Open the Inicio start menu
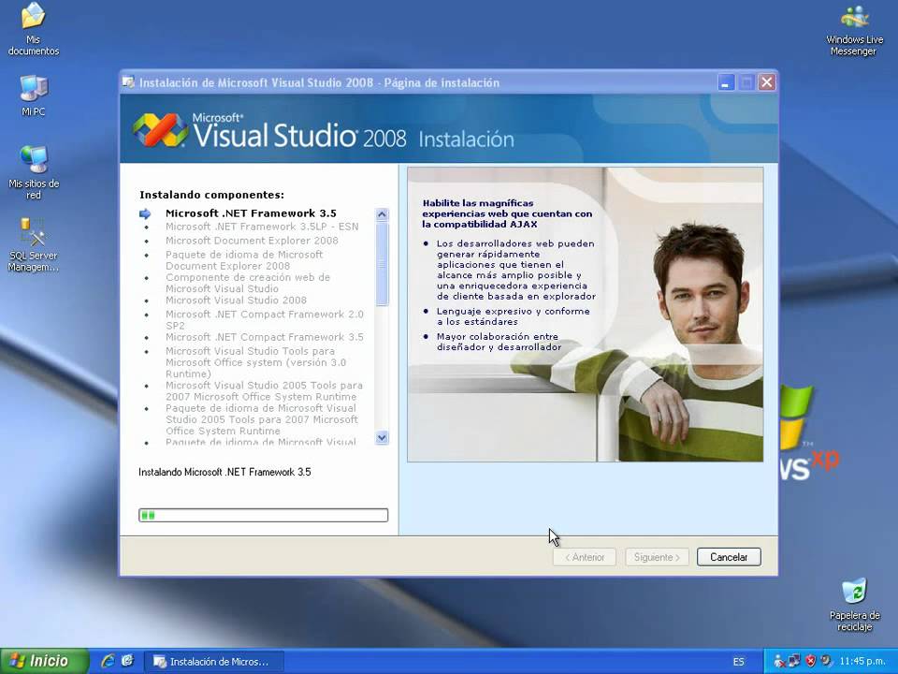 tap(44, 661)
